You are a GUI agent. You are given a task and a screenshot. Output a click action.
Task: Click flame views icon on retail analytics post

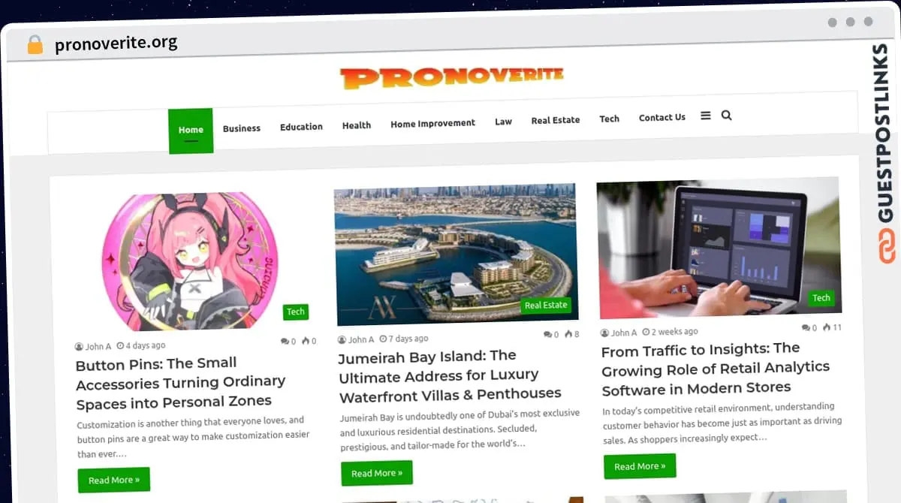point(827,327)
